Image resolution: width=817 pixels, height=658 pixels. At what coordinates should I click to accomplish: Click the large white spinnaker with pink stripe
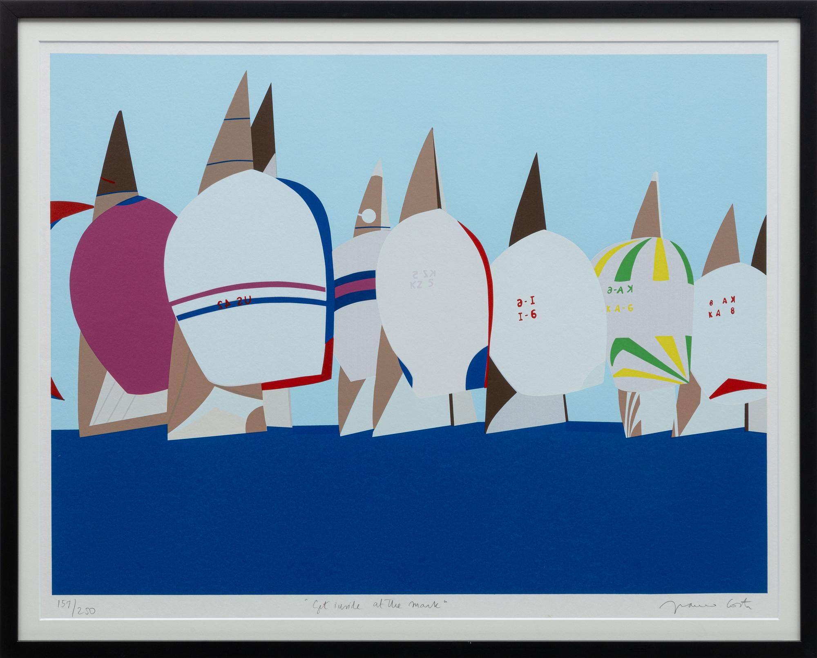point(245,245)
